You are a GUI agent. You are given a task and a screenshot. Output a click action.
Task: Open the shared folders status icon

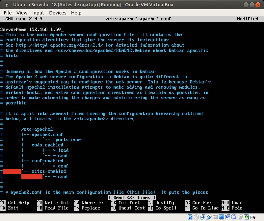215,217
